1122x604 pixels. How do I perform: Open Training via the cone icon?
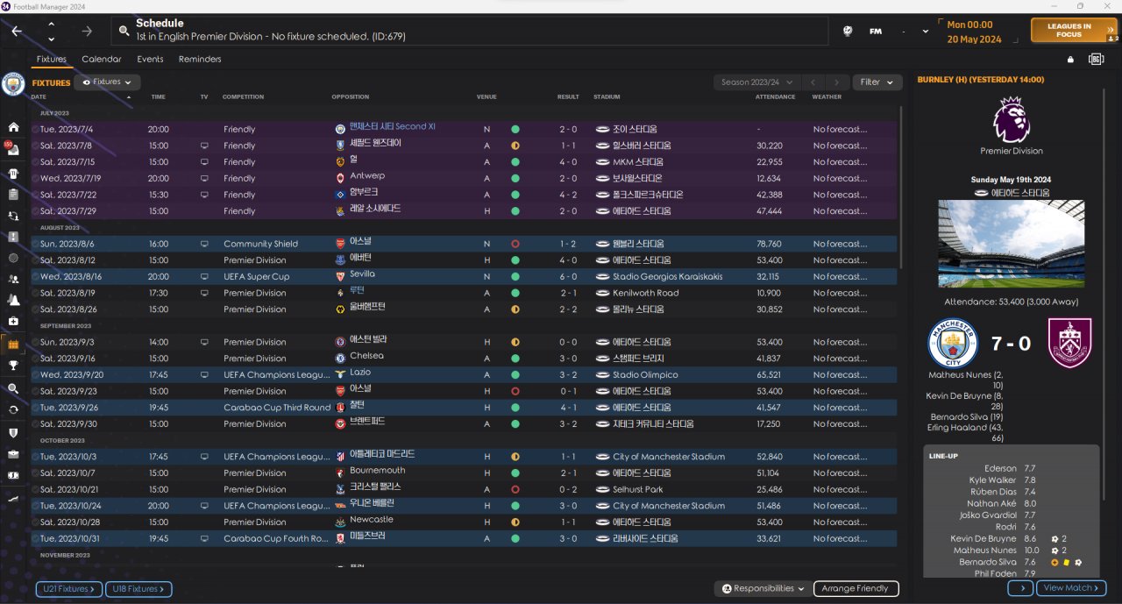click(x=13, y=301)
